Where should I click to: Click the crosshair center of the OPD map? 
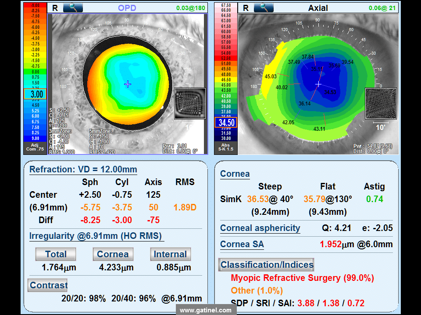click(128, 84)
